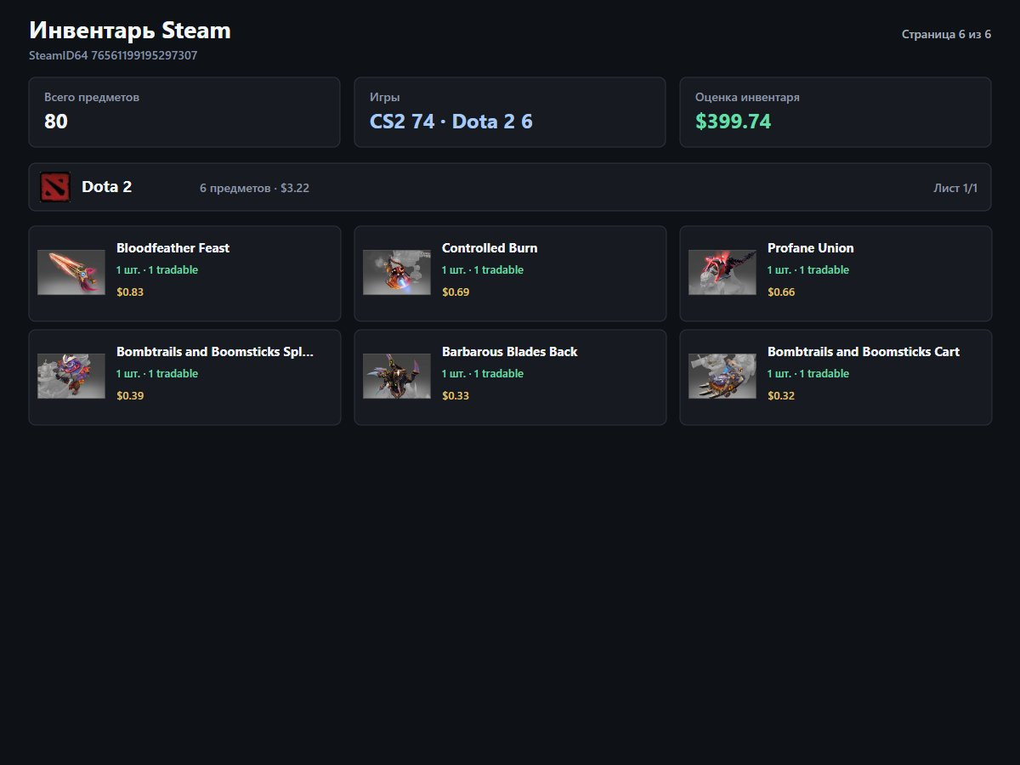1020x765 pixels.
Task: Open the Barbarous Blades Back thumbnail
Action: point(397,377)
